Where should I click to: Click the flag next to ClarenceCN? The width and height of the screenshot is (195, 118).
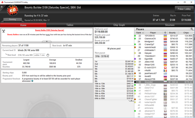(x=165, y=38)
